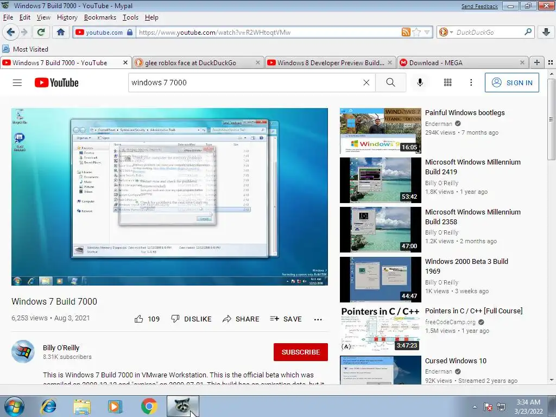This screenshot has width=556, height=417.
Task: Open the Most Visited bookmarks folder
Action: 25,49
